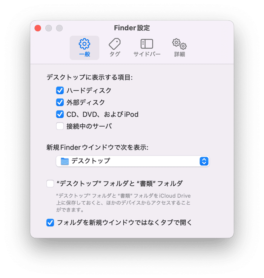Open the 詳細 double-gear icon

point(180,44)
